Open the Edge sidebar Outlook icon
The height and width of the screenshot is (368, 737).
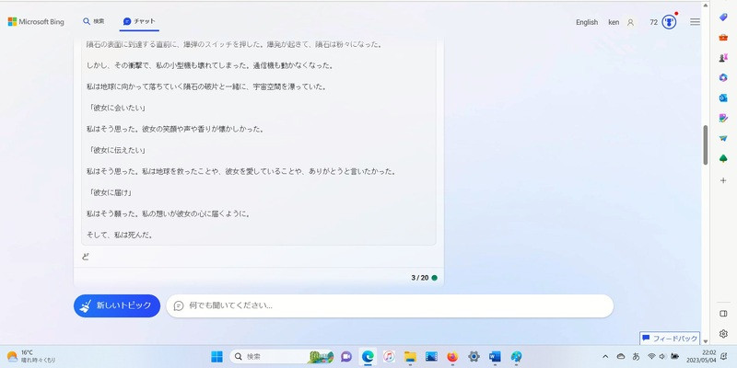pyautogui.click(x=723, y=98)
